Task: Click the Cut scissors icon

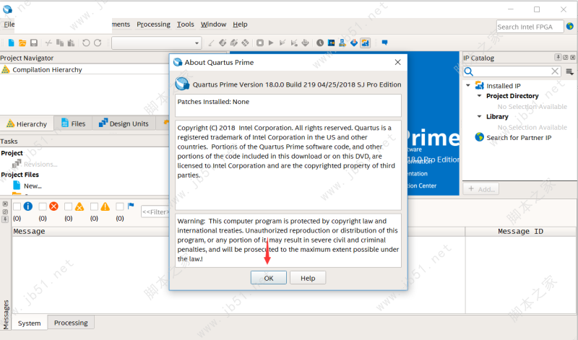Action: (x=48, y=43)
